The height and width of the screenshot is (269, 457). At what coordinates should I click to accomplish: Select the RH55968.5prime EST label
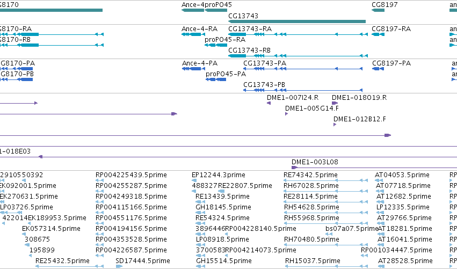(311, 218)
